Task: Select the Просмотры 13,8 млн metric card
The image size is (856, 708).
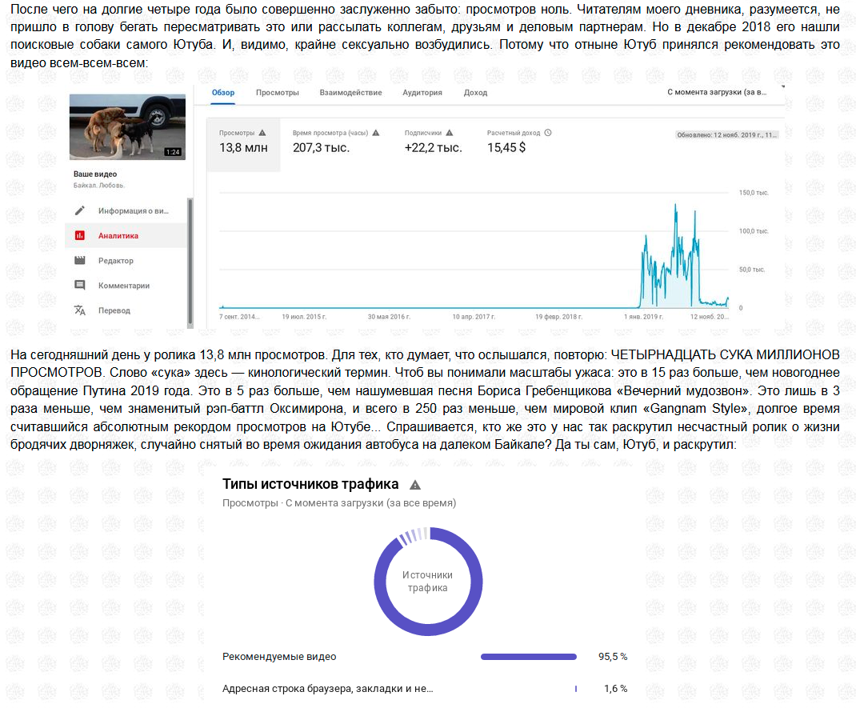Action: click(x=243, y=146)
